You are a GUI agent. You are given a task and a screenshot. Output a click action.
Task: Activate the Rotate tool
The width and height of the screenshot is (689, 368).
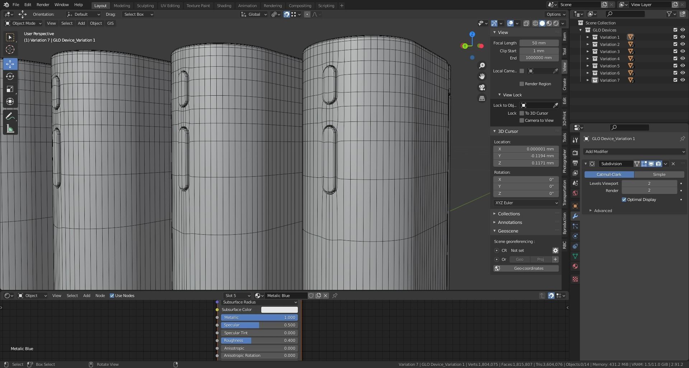(10, 76)
